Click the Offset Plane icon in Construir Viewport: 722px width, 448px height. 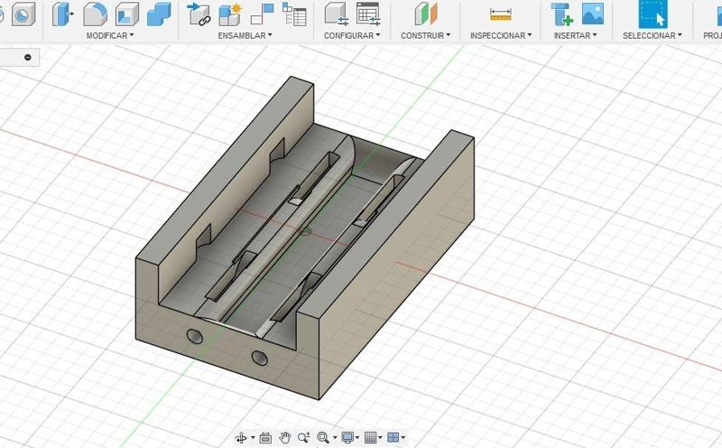coord(425,14)
